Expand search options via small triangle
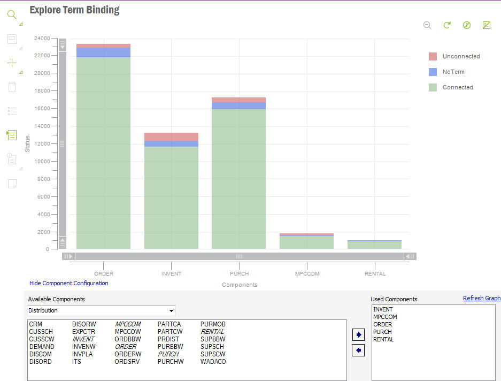501x381 pixels. click(21, 25)
